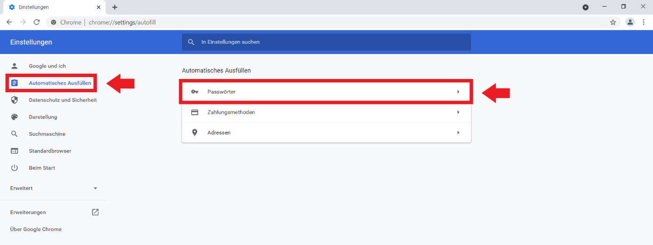This screenshot has width=653, height=245.
Task: Select Automatisches Ausfüllen in sidebar
Action: (60, 83)
